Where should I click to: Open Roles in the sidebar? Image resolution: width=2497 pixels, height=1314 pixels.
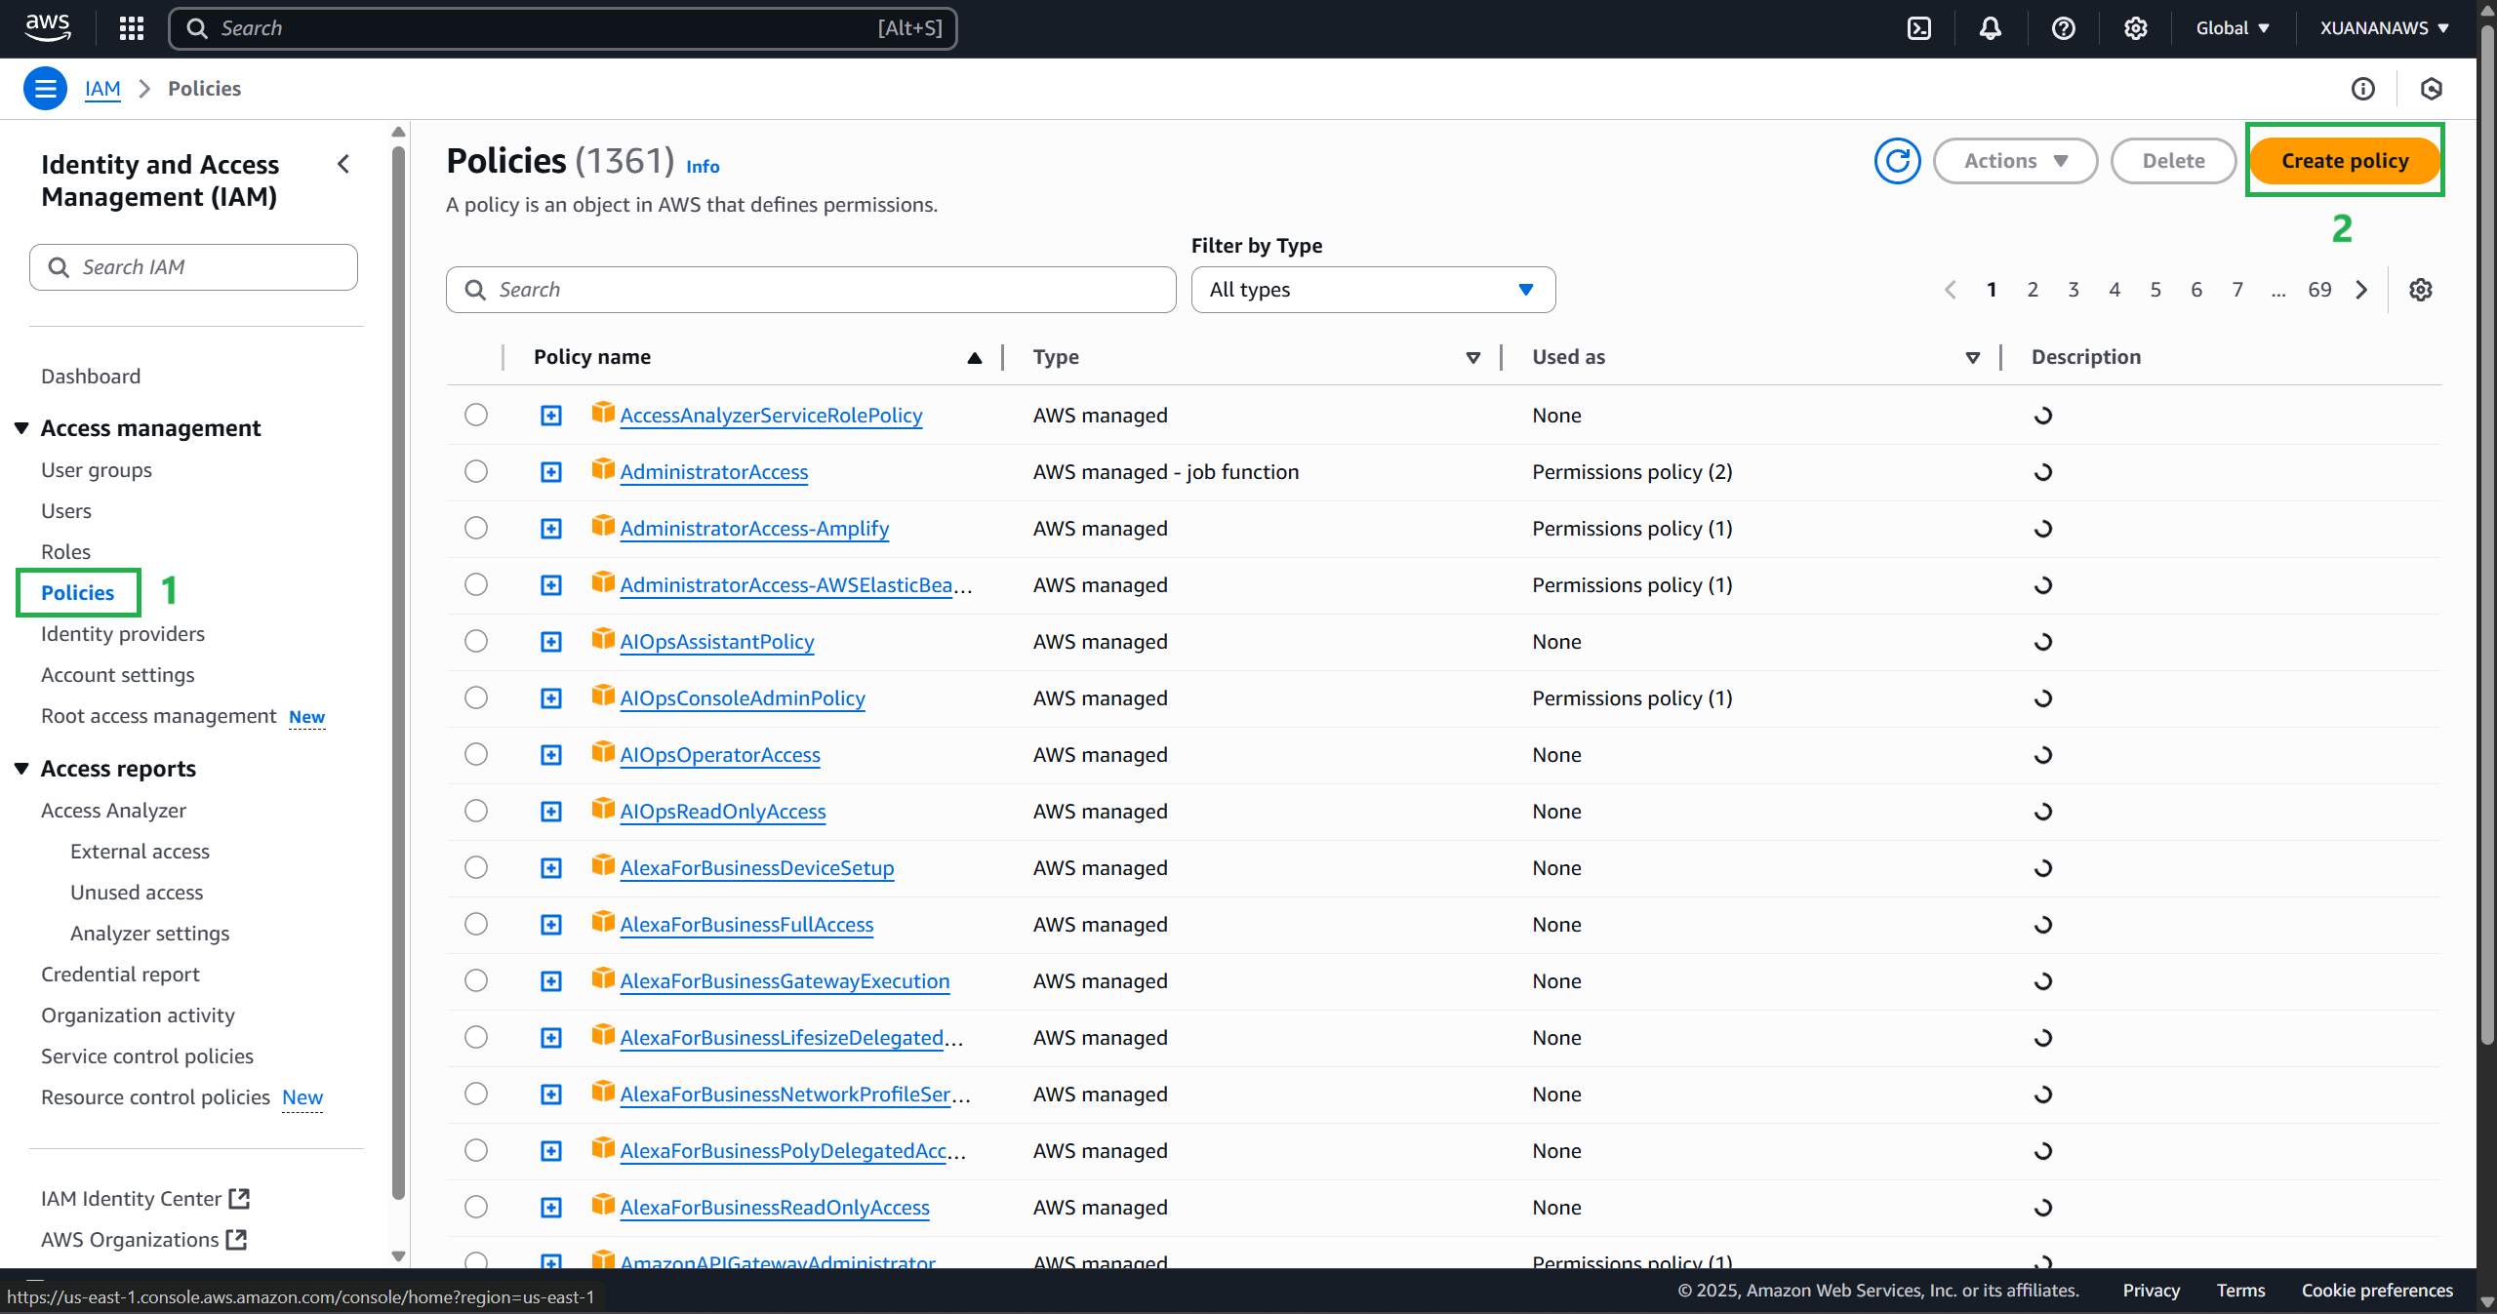(65, 552)
